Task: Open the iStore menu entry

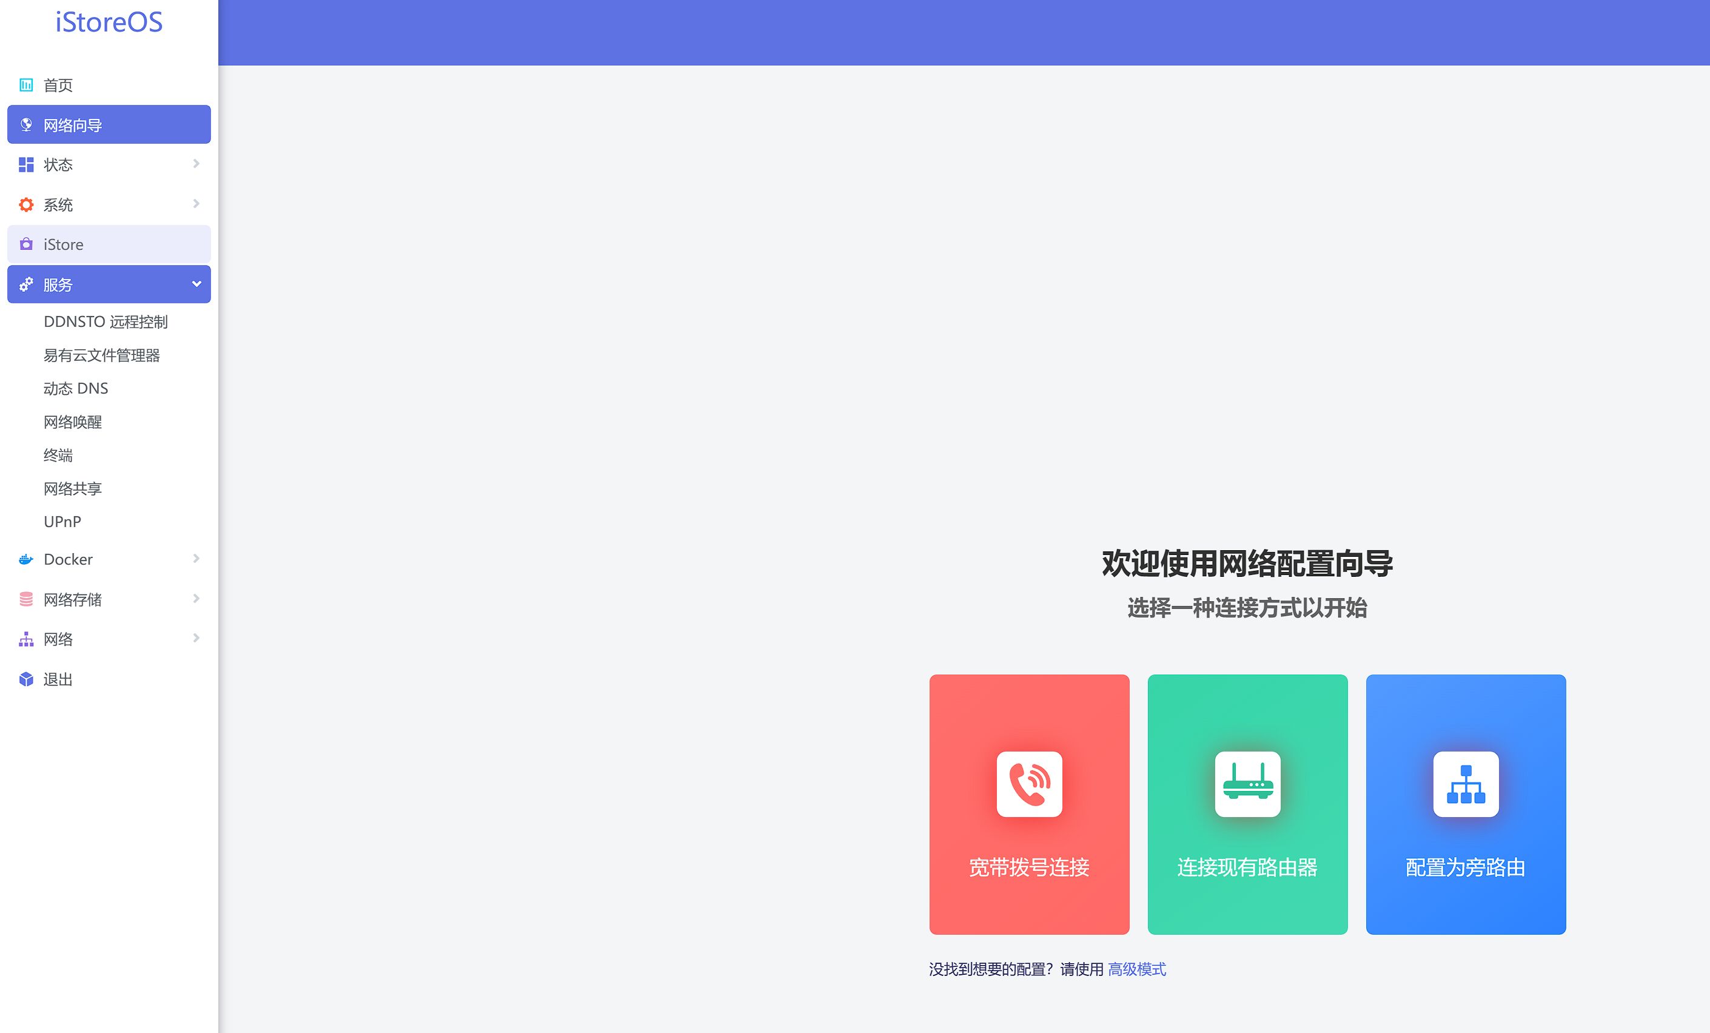Action: 109,244
